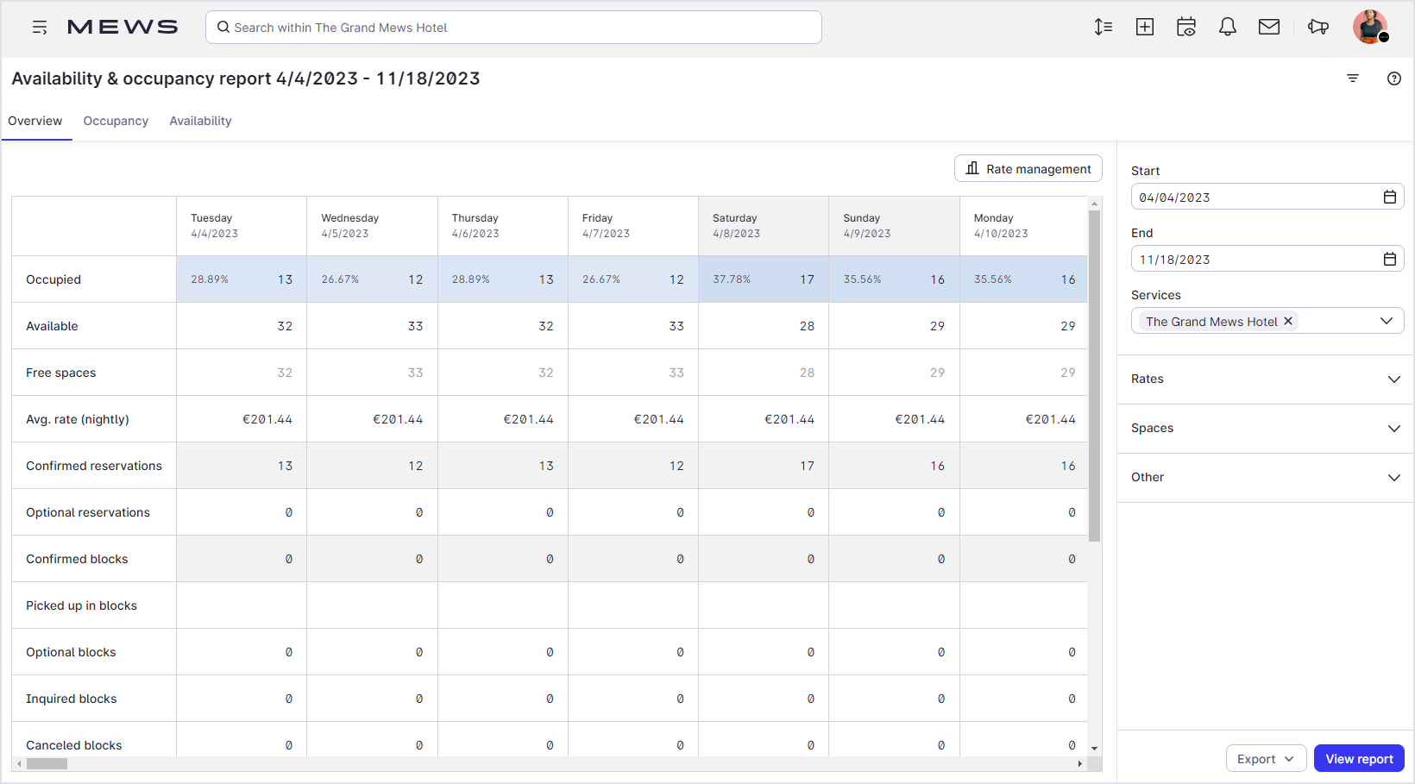Image resolution: width=1415 pixels, height=784 pixels.
Task: Open the End date calendar picker
Action: 1389,259
